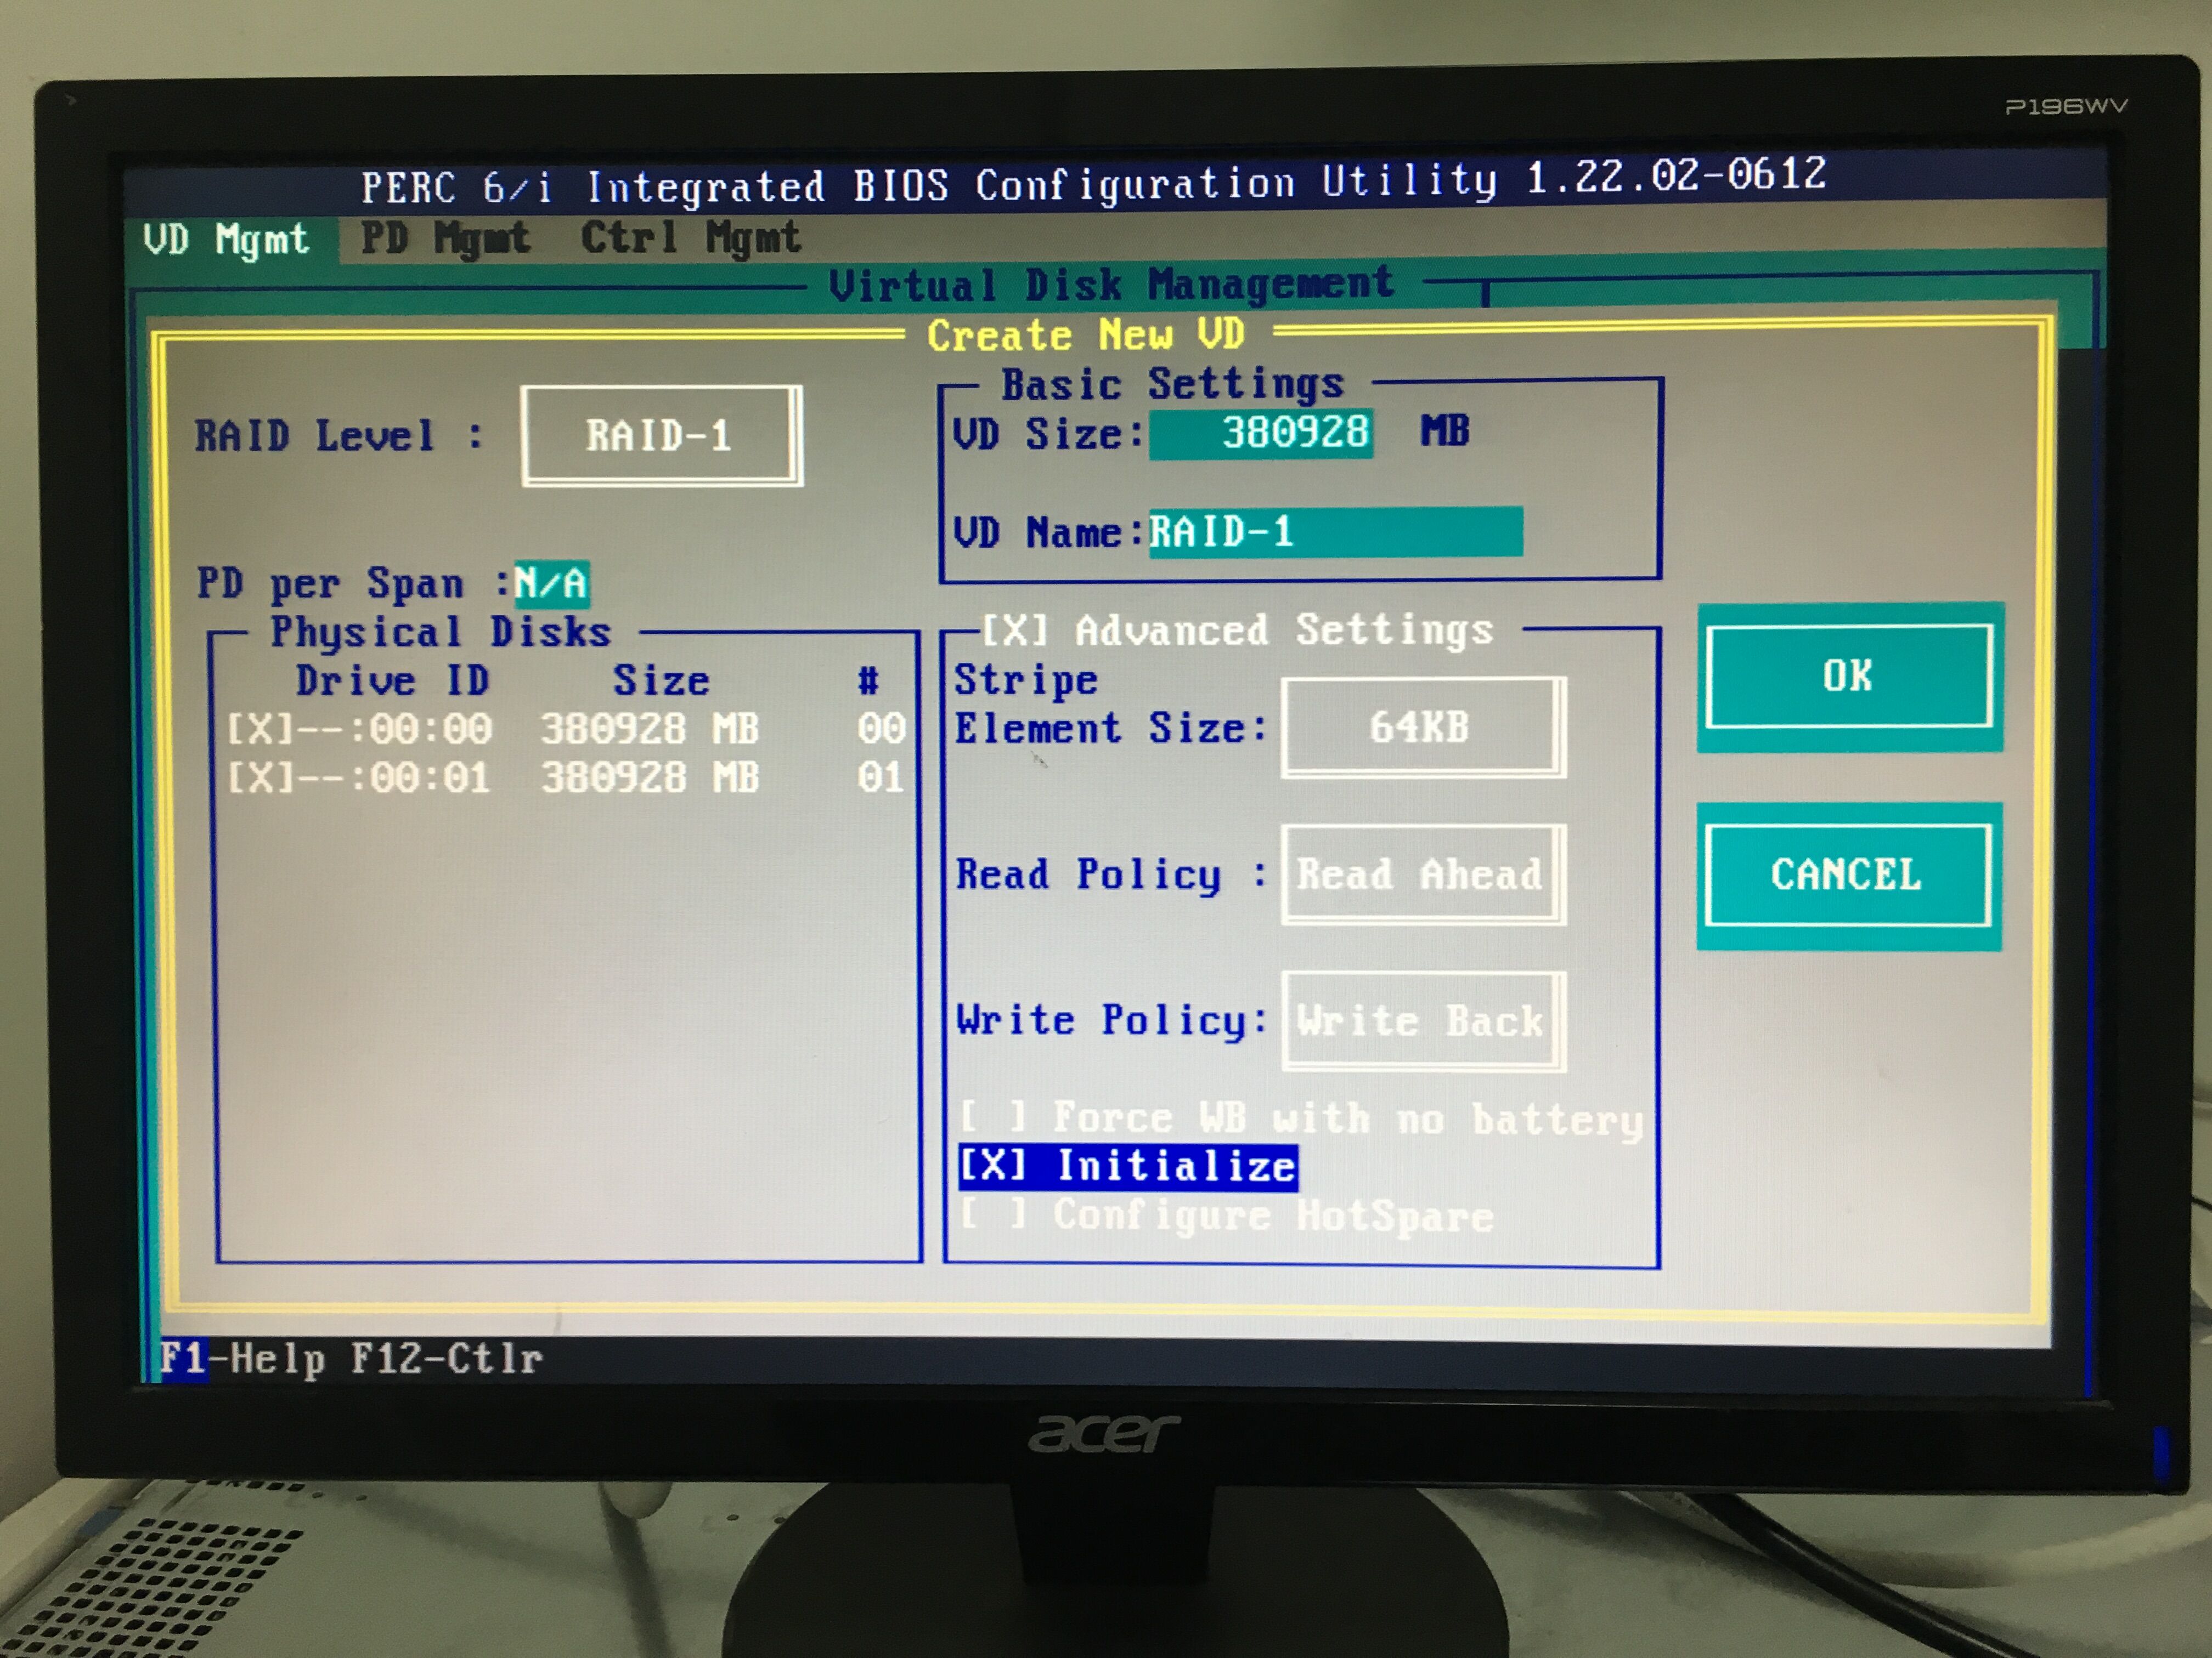Click the 01 index of the second drive
Image resolution: width=2212 pixels, height=1658 pixels.
[881, 776]
